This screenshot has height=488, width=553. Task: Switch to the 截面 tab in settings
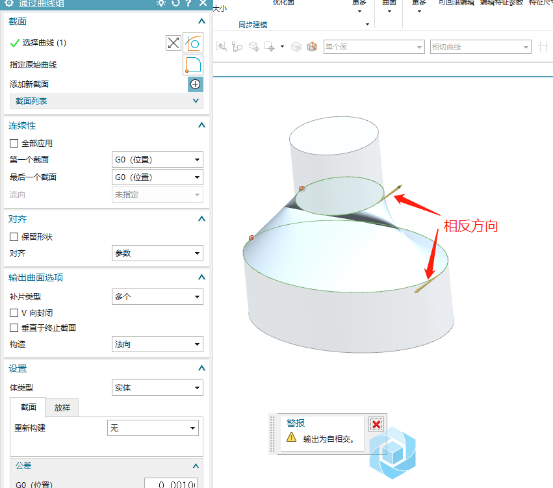point(28,407)
